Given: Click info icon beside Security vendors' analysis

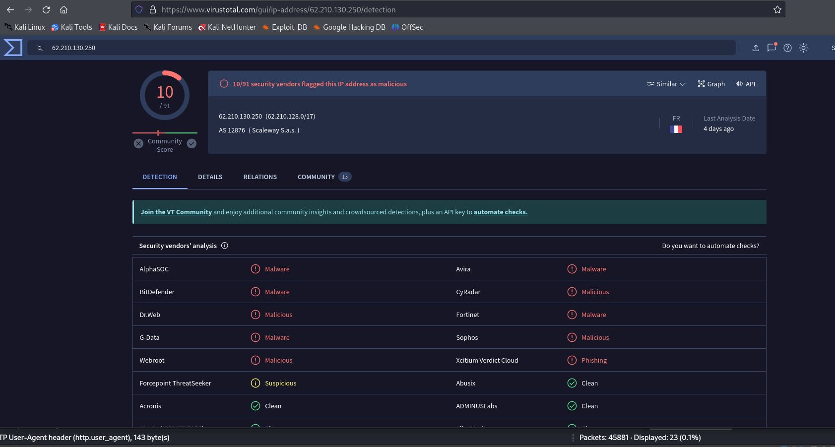Looking at the screenshot, I should (225, 246).
